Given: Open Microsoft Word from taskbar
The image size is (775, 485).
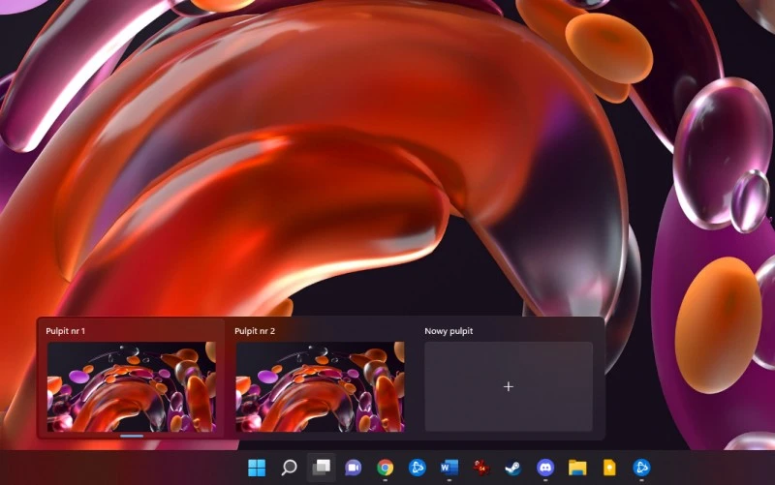Looking at the screenshot, I should pos(449,468).
